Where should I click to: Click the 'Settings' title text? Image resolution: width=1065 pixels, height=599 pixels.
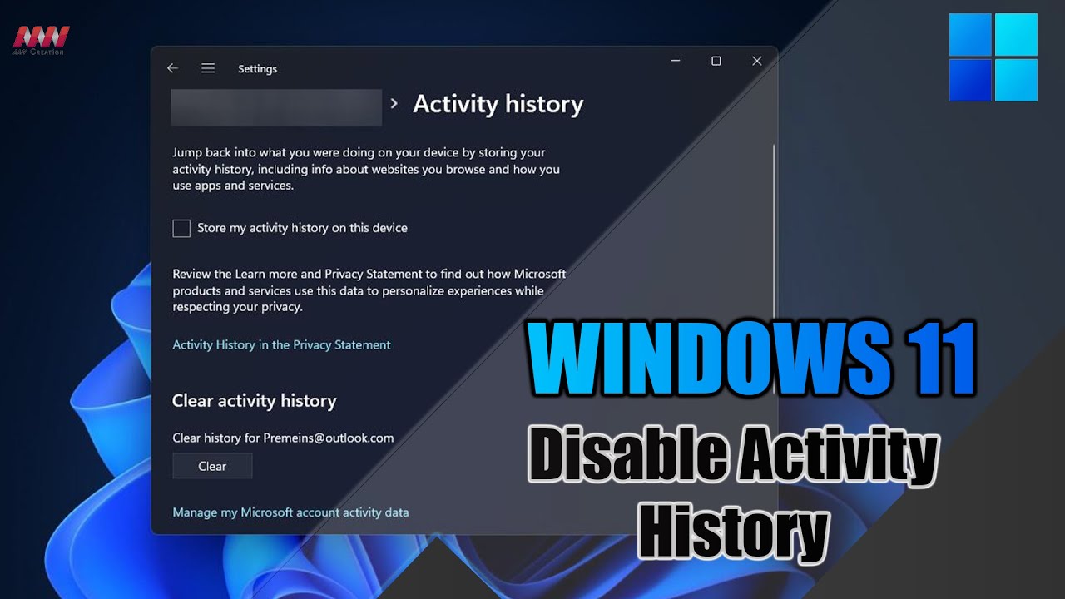pyautogui.click(x=257, y=69)
